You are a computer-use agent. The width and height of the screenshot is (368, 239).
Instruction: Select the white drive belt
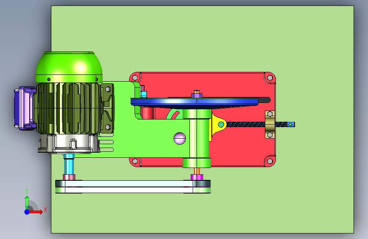click(133, 187)
